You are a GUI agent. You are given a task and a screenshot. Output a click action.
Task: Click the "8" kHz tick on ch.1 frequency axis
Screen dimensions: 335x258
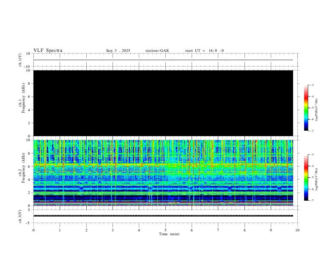pyautogui.click(x=29, y=83)
